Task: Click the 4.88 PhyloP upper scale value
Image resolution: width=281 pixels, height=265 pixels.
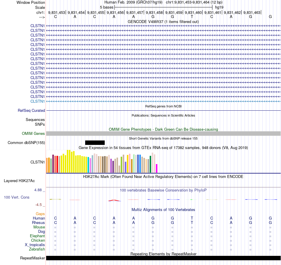Action: (x=38, y=190)
